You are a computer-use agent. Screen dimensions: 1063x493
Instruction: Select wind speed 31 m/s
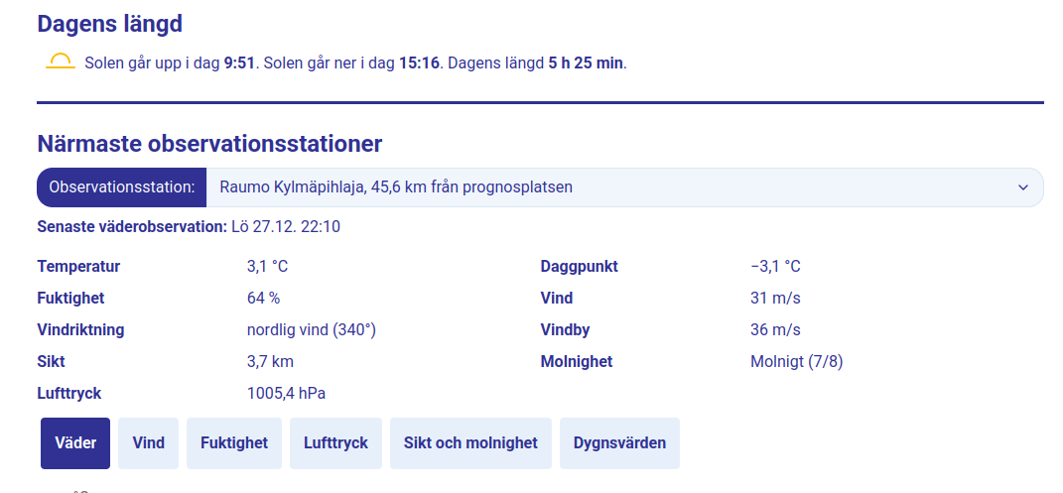[775, 298]
